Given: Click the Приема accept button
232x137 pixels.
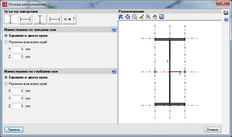Looking at the screenshot, I should point(14,130).
